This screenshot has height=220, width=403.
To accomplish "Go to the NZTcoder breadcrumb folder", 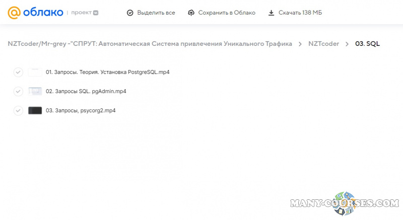I will (x=323, y=44).
